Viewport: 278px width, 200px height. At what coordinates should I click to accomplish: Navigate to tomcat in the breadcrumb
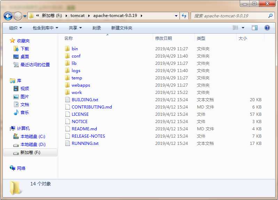pos(78,16)
